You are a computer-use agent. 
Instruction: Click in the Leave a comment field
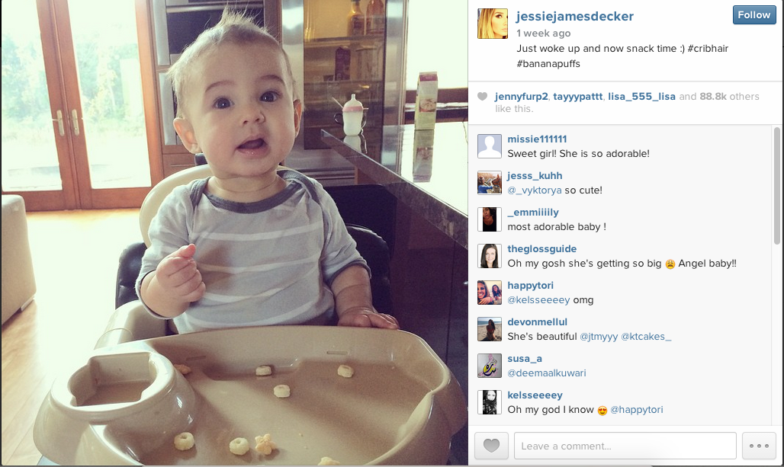pyautogui.click(x=625, y=446)
